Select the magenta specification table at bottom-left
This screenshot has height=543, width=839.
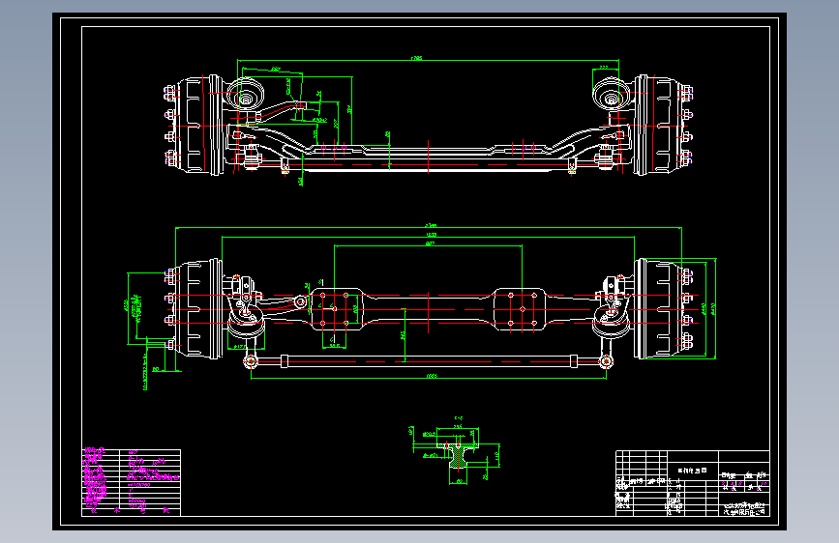point(131,482)
